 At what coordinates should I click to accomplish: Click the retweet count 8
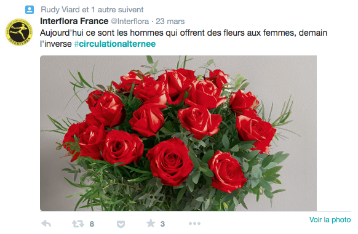click(x=92, y=224)
